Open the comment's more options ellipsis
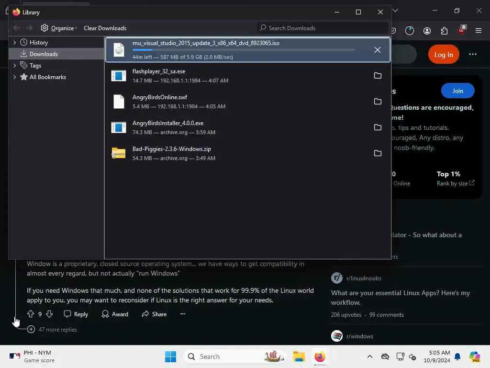Viewport: 490px width, 368px height. coord(183,314)
